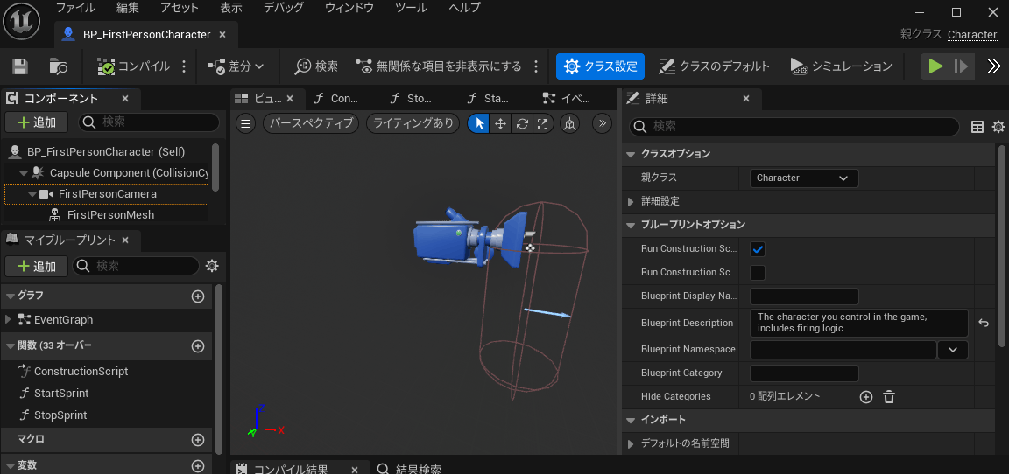Expand the toolbar overflow chevrons

pos(994,66)
